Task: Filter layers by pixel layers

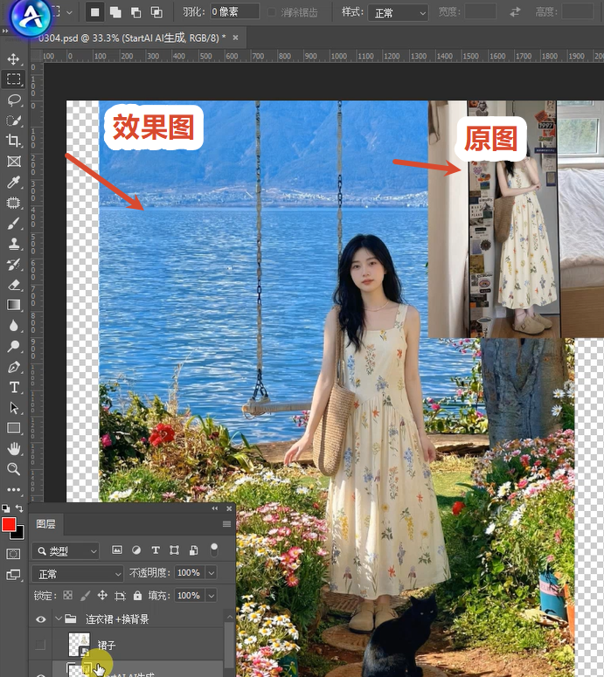Action: coord(116,549)
